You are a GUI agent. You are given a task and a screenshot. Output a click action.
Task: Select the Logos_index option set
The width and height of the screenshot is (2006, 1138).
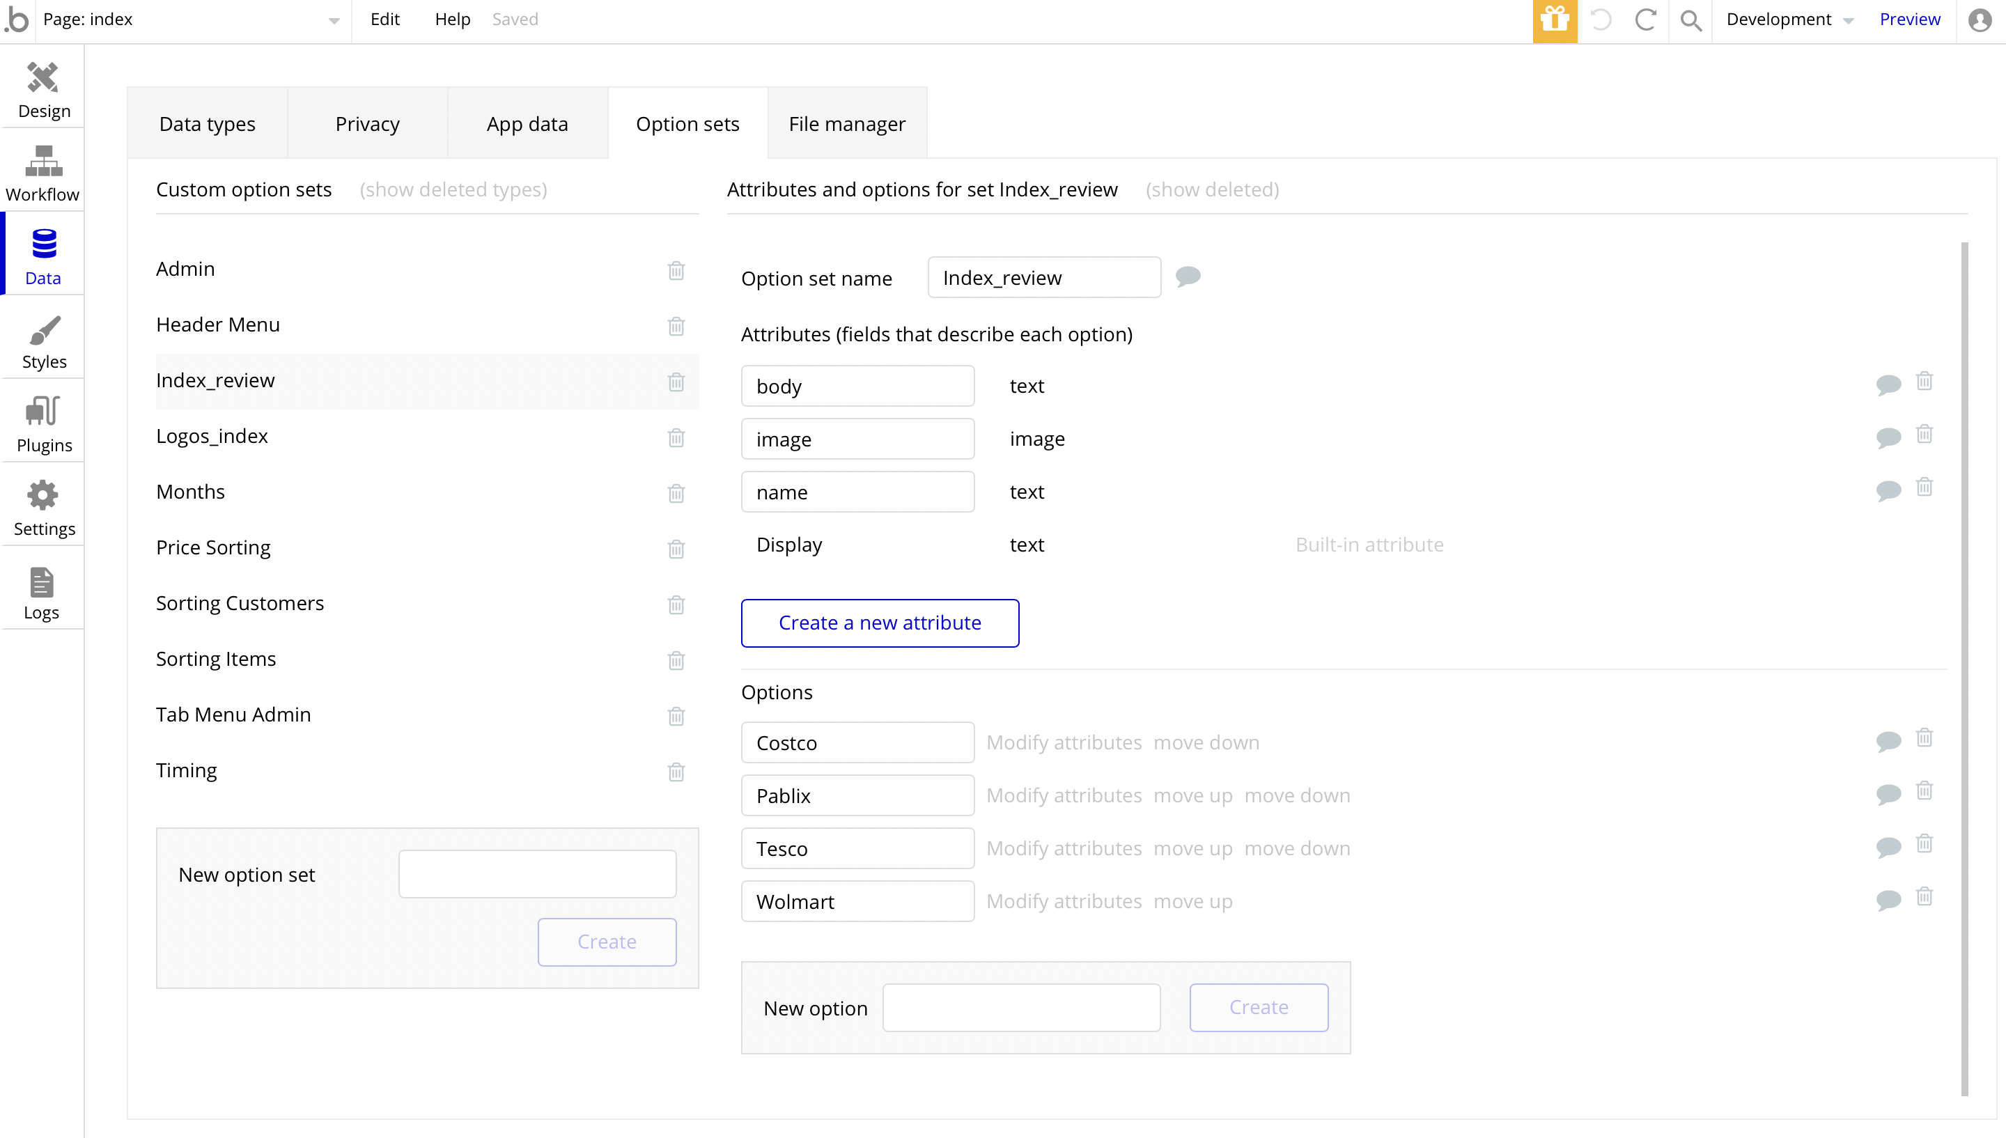tap(212, 436)
